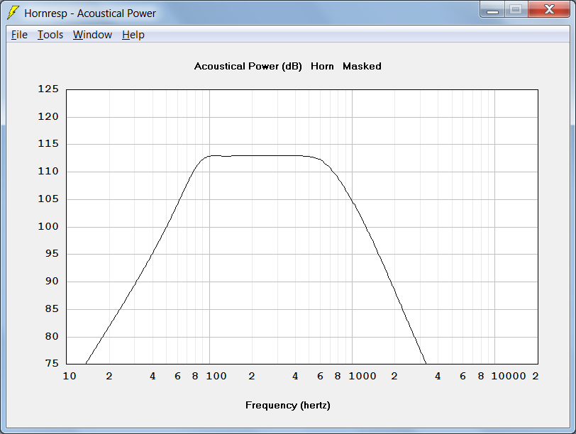Click the Hornresp lightning bolt icon
Image resolution: width=576 pixels, height=434 pixels.
click(x=13, y=13)
